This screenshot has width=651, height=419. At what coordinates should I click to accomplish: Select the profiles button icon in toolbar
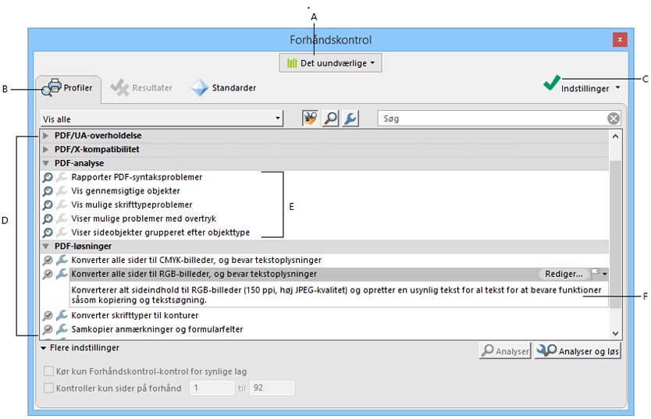[310, 119]
